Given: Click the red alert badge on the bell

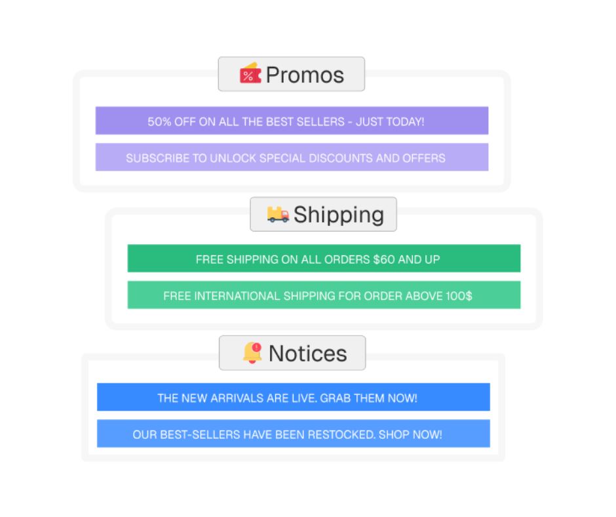Looking at the screenshot, I should tap(256, 347).
